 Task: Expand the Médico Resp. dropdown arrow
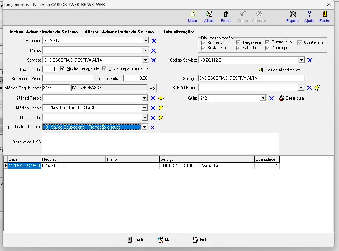click(x=145, y=108)
